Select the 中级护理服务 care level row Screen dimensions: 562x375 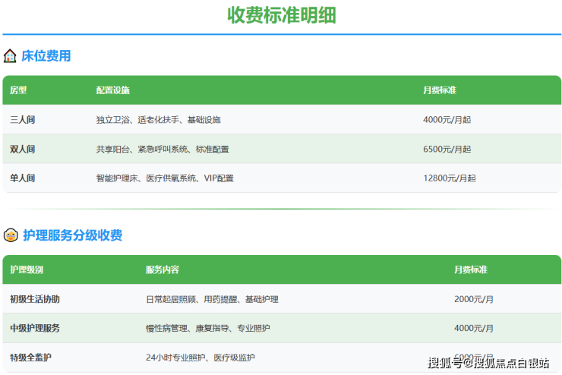[x=35, y=328]
